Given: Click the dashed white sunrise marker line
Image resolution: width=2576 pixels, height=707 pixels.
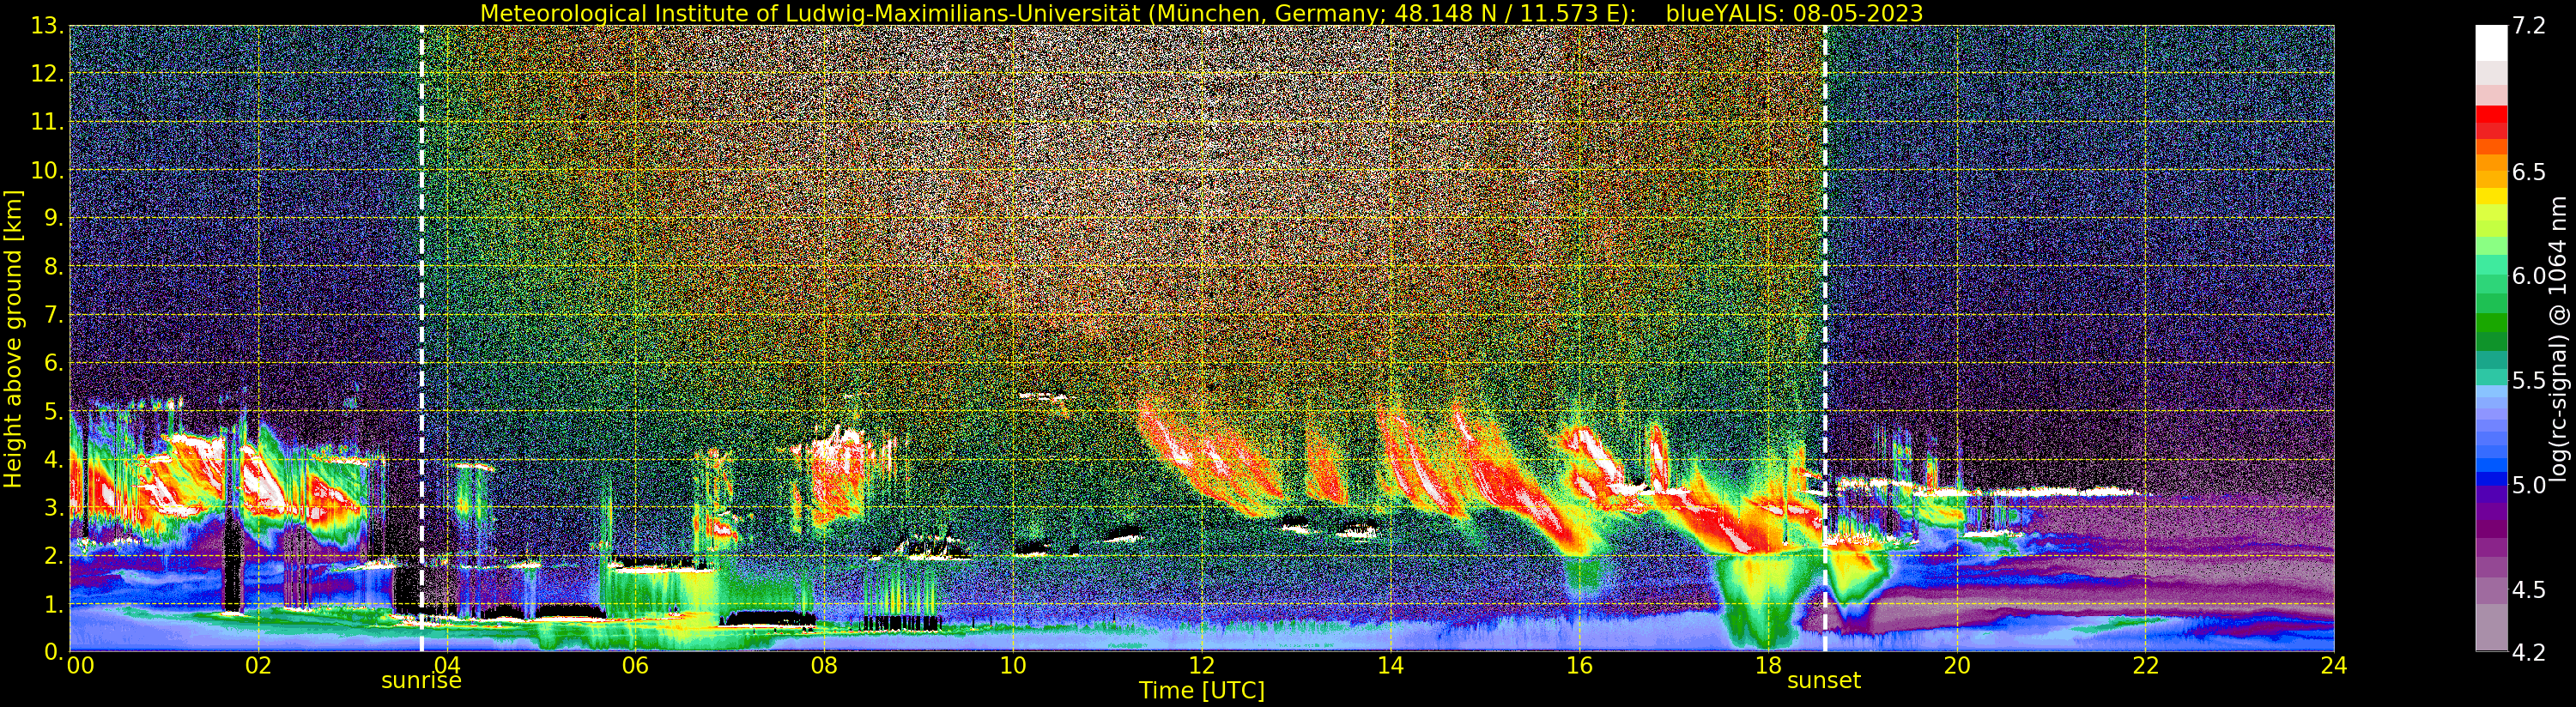Looking at the screenshot, I should point(421,339).
